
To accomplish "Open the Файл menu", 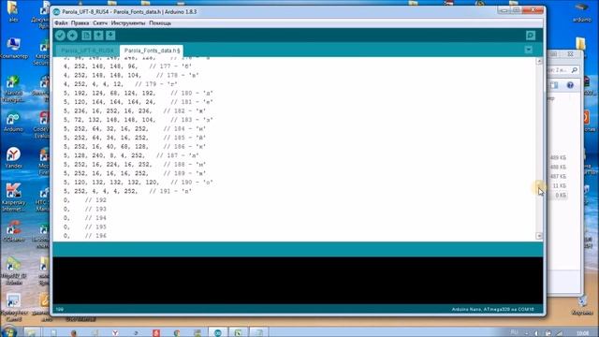I will 61,23.
